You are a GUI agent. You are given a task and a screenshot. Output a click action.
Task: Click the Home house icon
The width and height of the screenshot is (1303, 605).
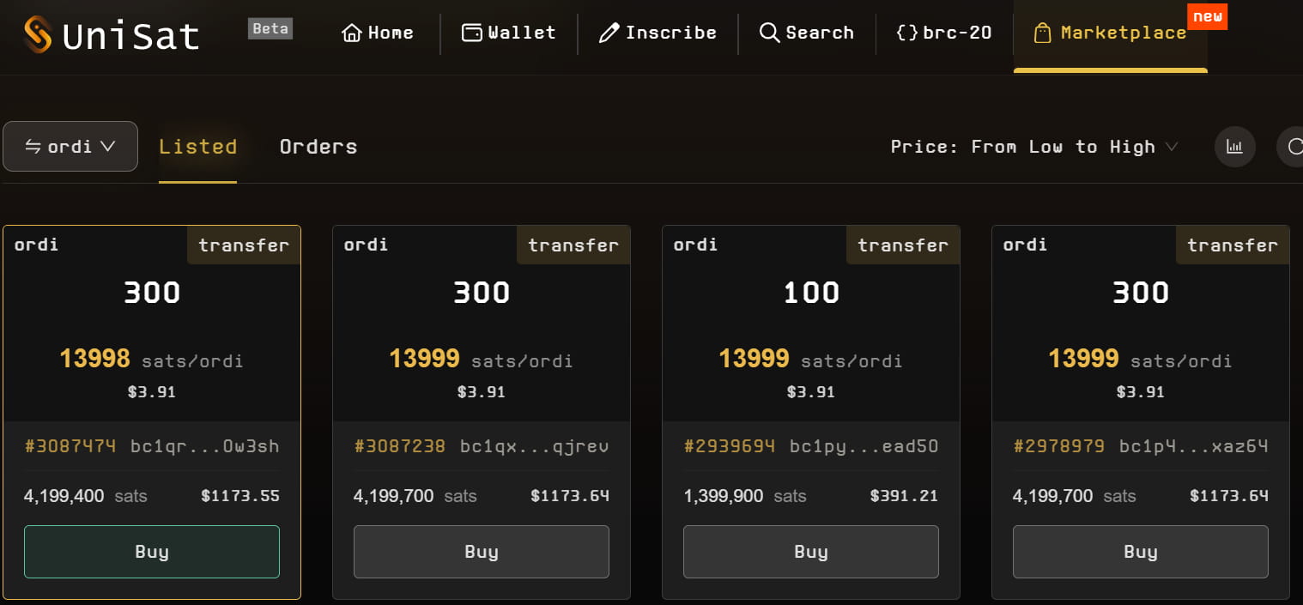tap(352, 33)
